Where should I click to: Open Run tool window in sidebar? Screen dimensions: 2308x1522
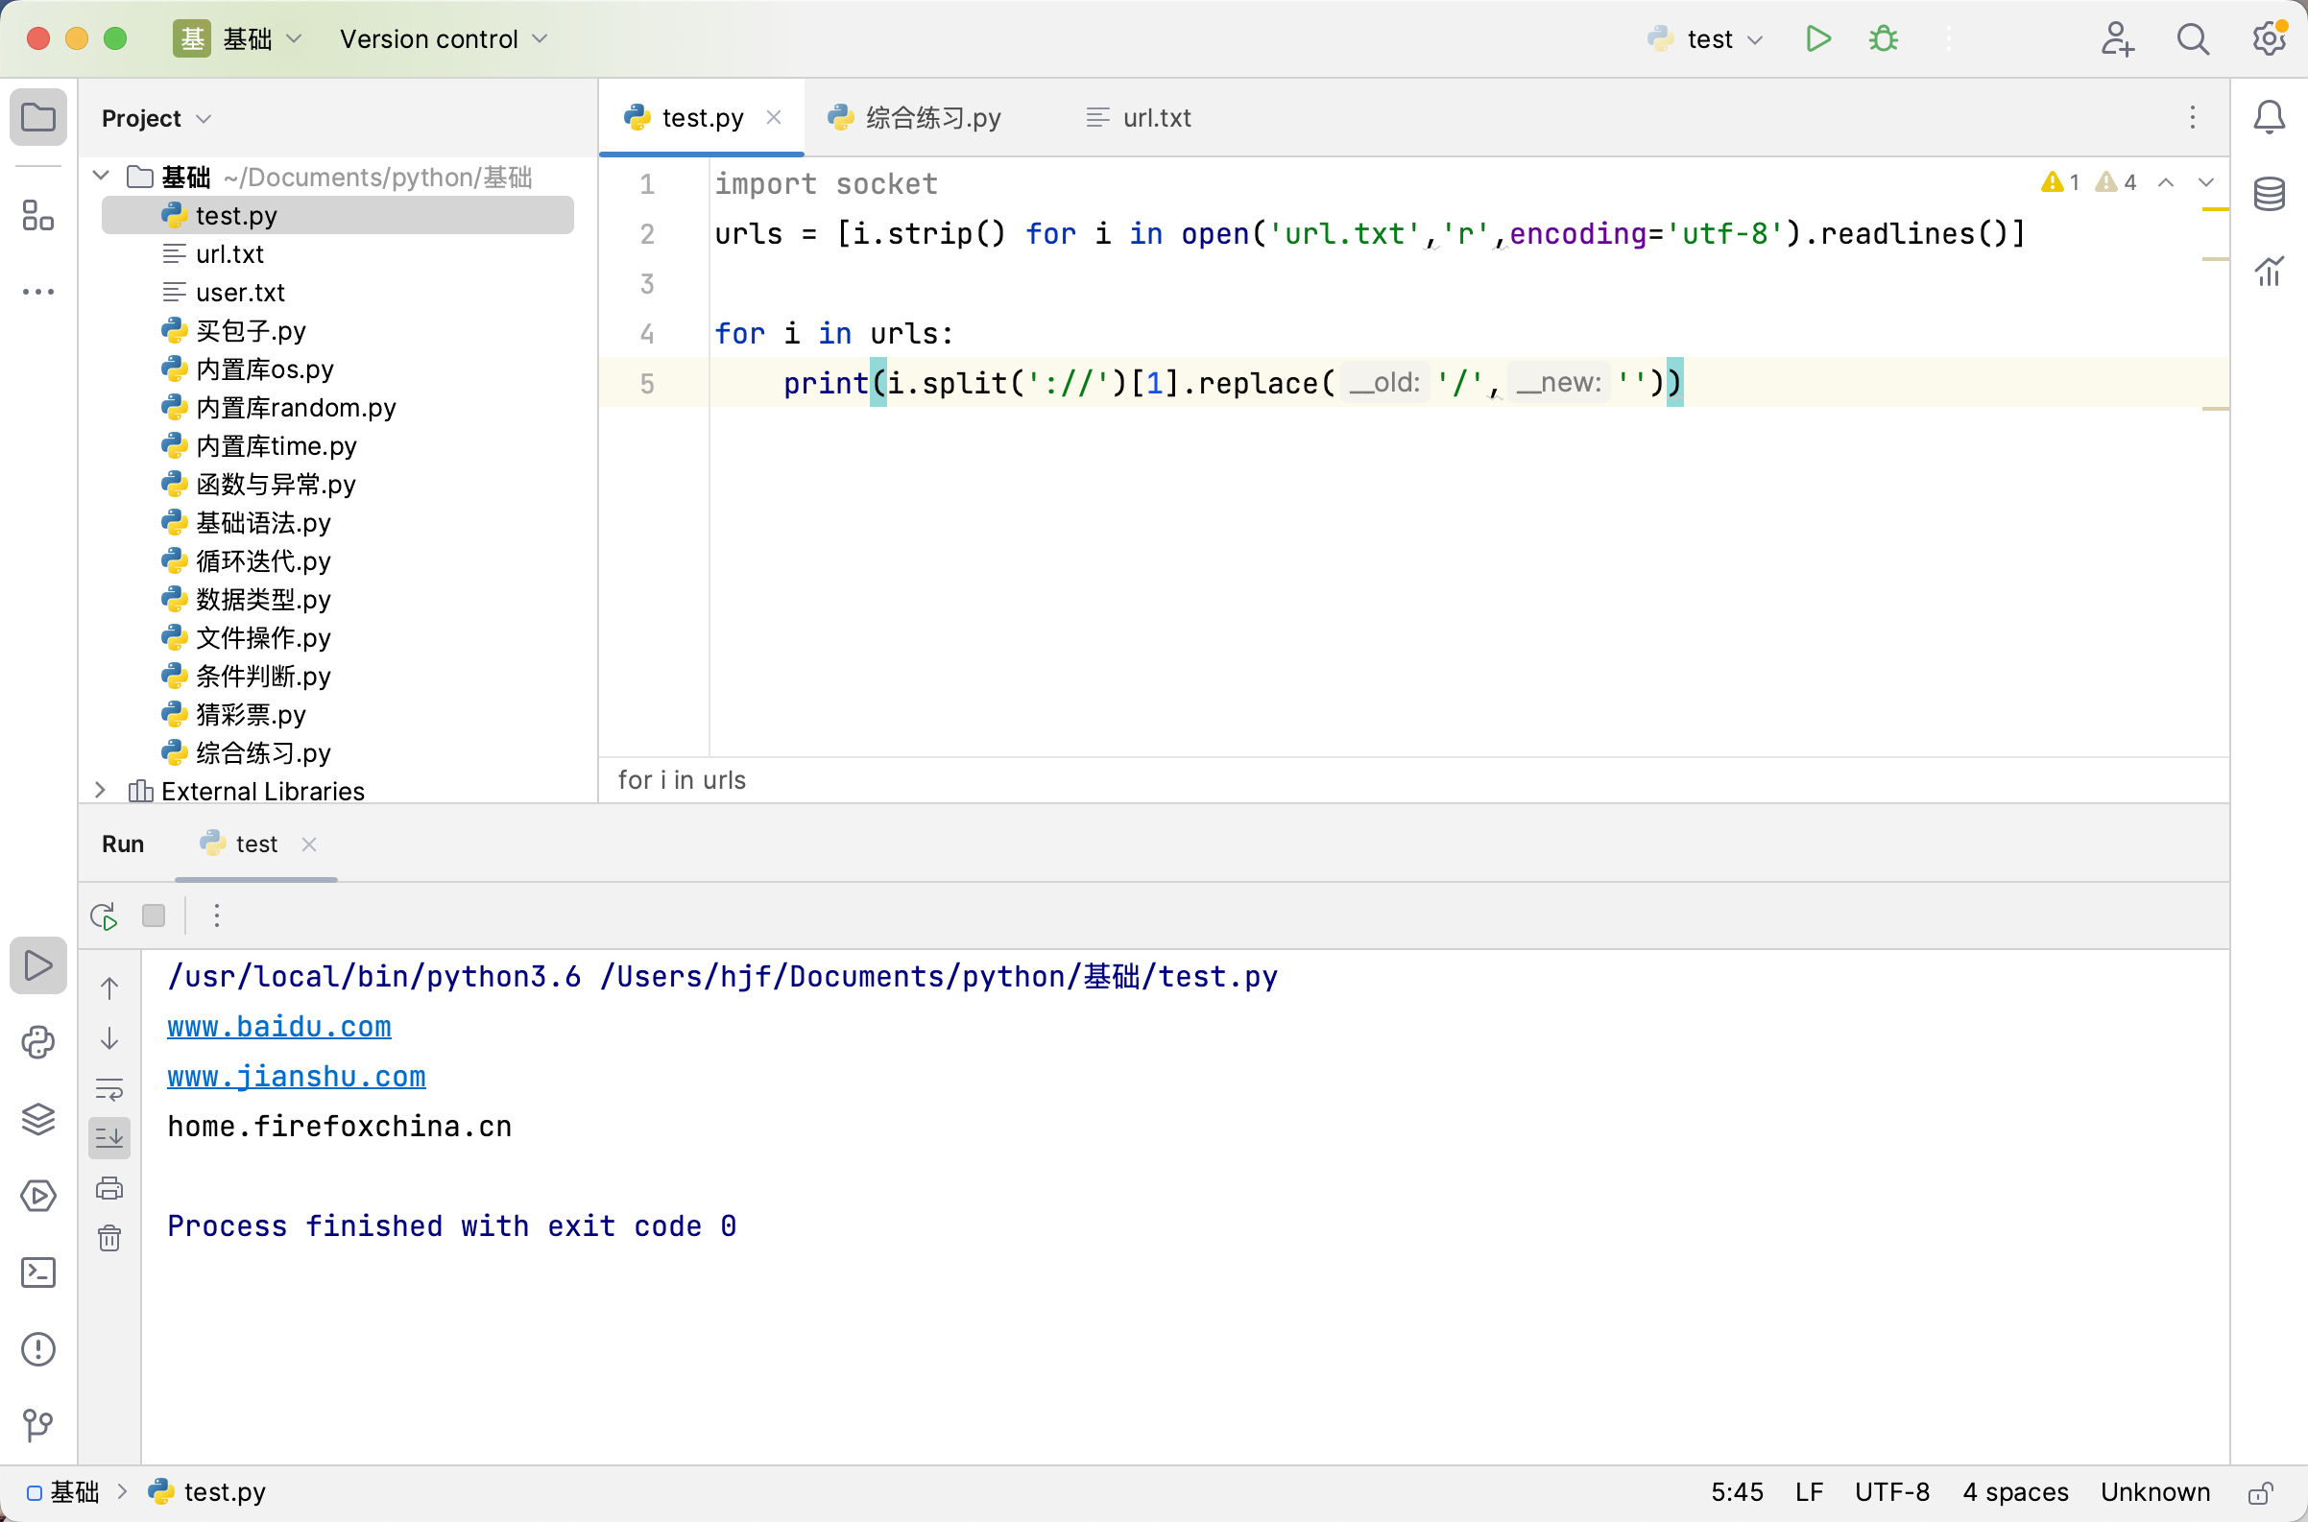point(37,964)
